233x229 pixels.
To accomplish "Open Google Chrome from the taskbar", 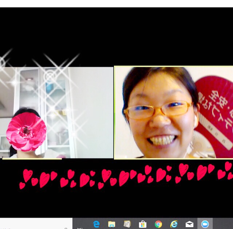I will tap(158, 224).
